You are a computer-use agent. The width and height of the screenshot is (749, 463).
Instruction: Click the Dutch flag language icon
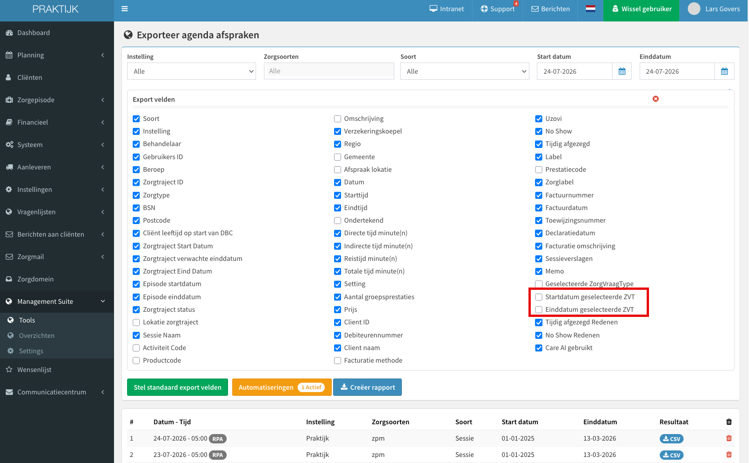pos(591,9)
